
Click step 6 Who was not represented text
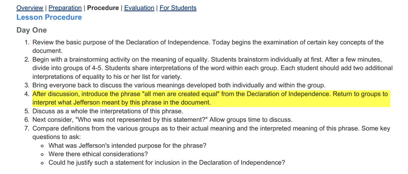tap(163, 120)
